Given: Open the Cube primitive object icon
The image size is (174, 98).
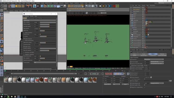Looking at the screenshot, I should click(x=42, y=6).
